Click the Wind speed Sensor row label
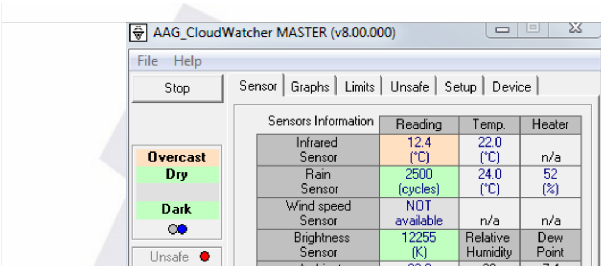This screenshot has width=601, height=266. point(318,213)
